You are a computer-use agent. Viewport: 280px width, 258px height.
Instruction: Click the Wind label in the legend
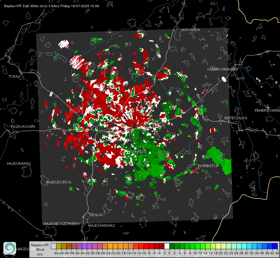(x=40, y=250)
